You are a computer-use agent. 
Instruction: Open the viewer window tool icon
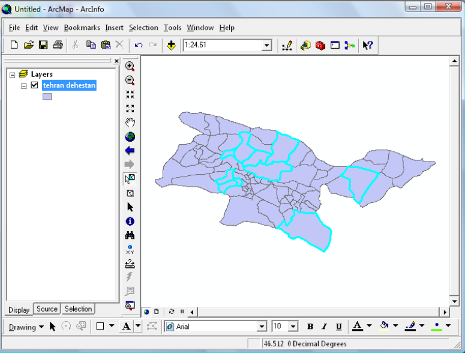coord(130,306)
